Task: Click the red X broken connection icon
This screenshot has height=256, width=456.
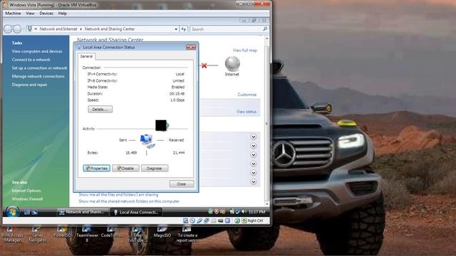Action: click(204, 65)
